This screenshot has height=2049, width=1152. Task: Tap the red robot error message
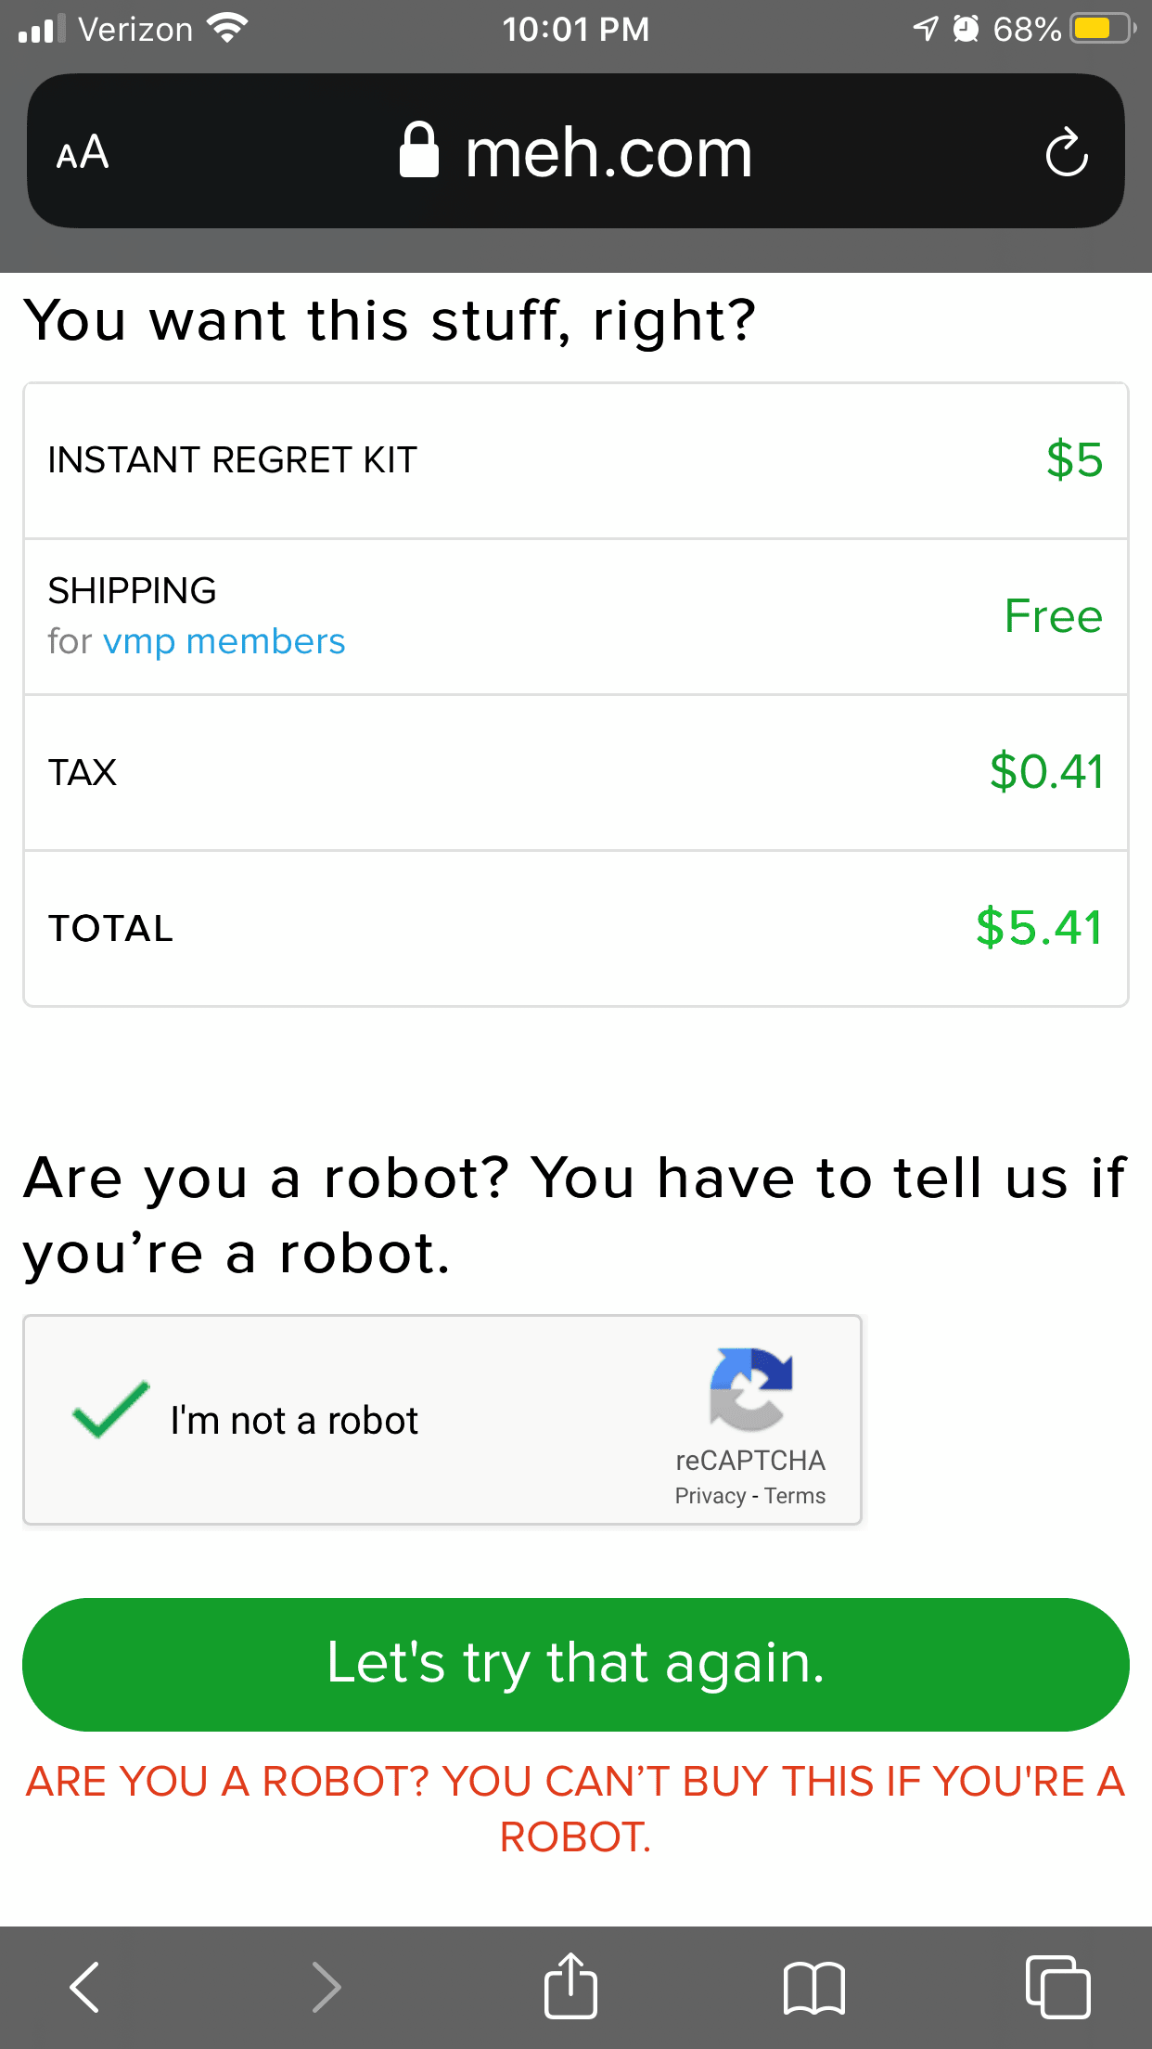click(x=575, y=1809)
